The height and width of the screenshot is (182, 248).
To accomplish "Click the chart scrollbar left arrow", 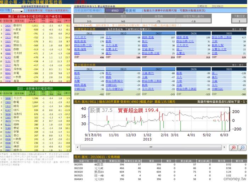I will coord(77,147).
